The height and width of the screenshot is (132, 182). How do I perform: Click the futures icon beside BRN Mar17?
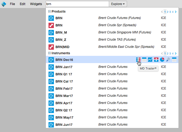pyautogui.click(x=51, y=96)
